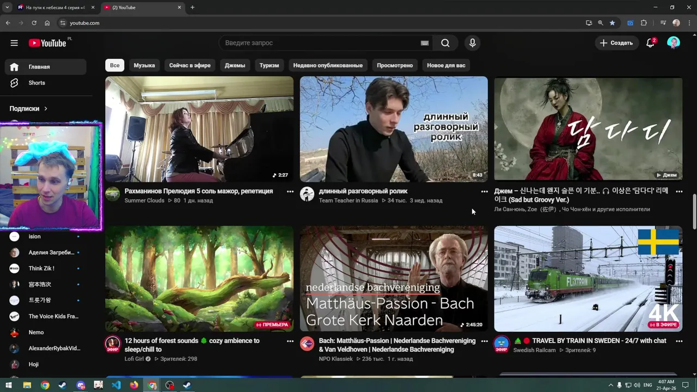This screenshot has height=392, width=697.
Task: Open Shorts in the sidebar
Action: (x=46, y=83)
